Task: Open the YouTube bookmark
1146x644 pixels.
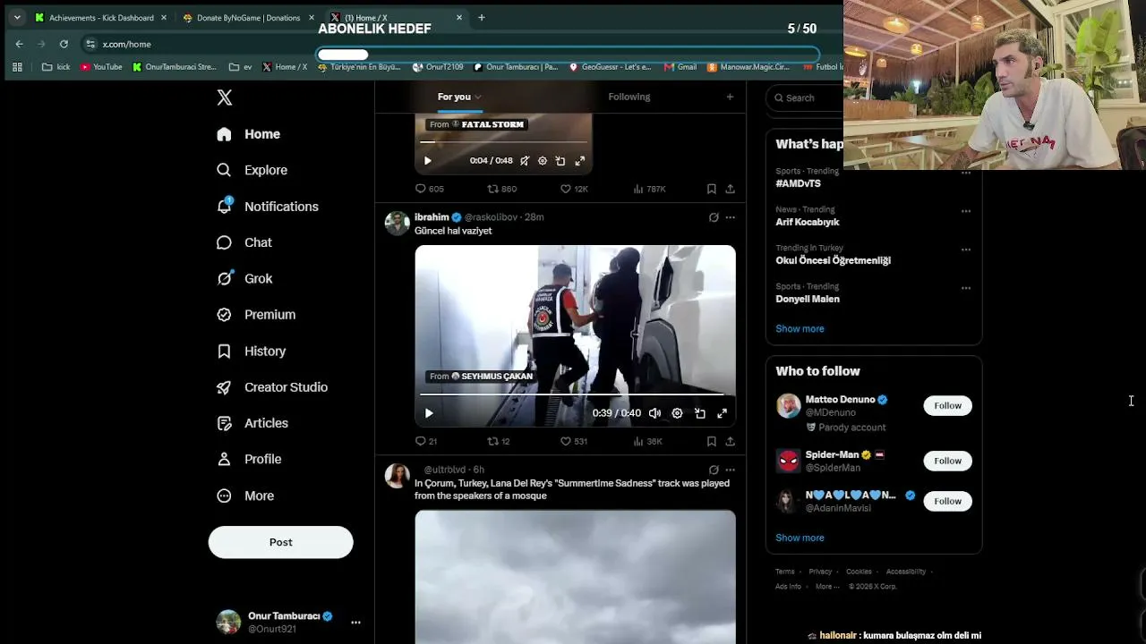Action: pos(101,67)
